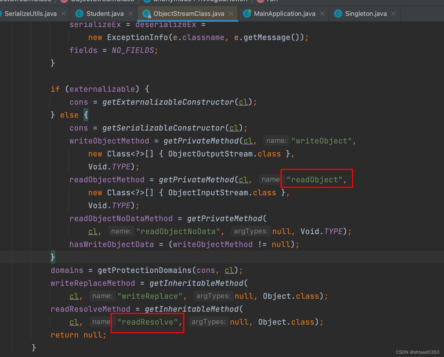Click getPrivateMethod on the writeObjectMethod line

click(201, 141)
